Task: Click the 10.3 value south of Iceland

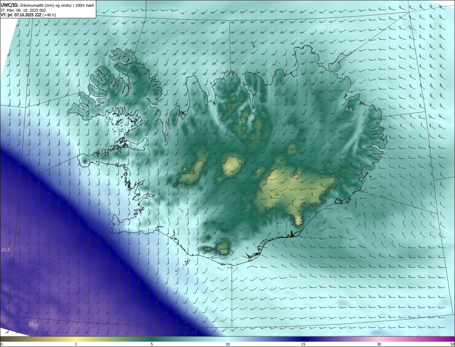Action: point(289,292)
